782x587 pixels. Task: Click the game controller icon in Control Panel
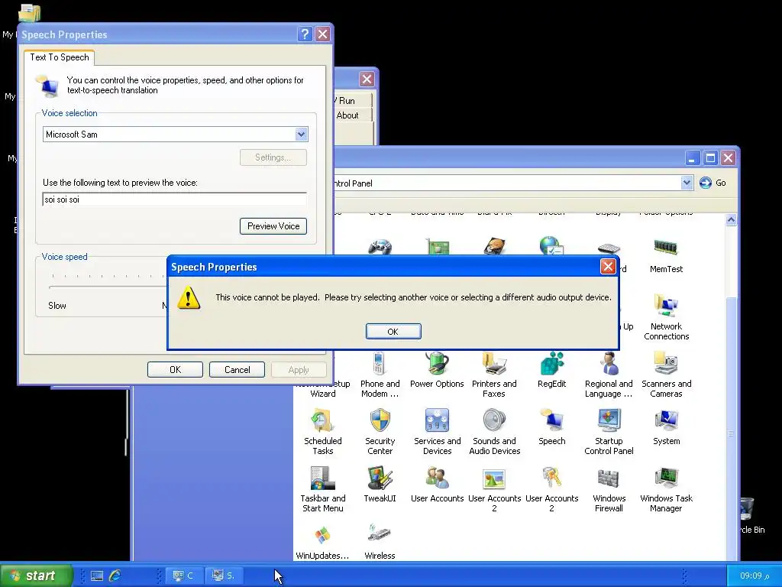click(380, 247)
